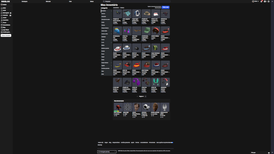Click the page scrollbar down arrow
This screenshot has height=154, width=274.
[x=272, y=153]
